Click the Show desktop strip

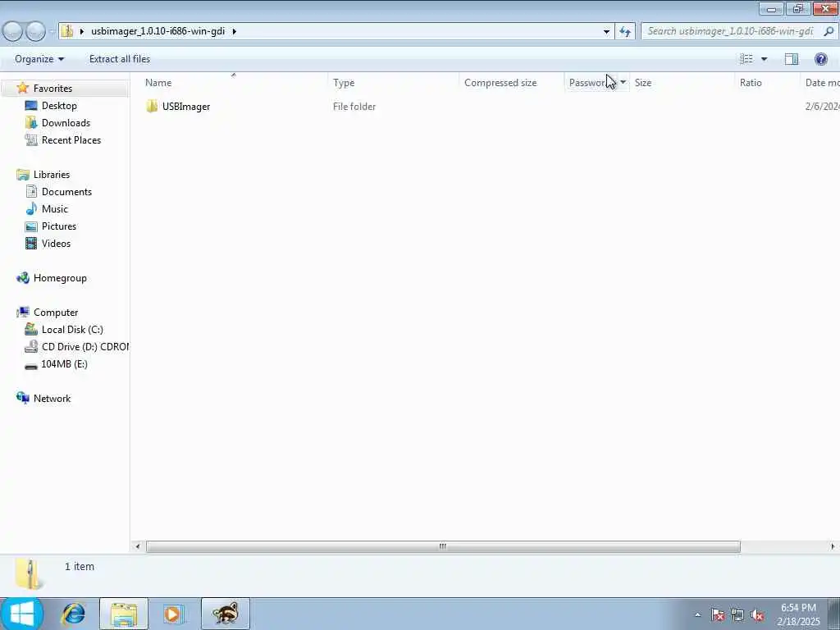pyautogui.click(x=834, y=614)
